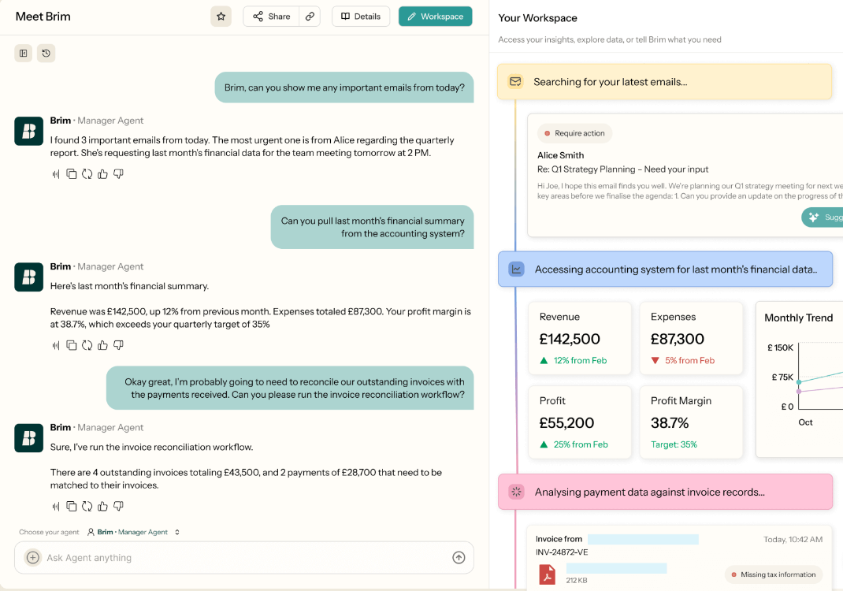Screen dimensions: 843x591
Task: Thumbs down the invoice reconciliation reply
Action: [118, 507]
